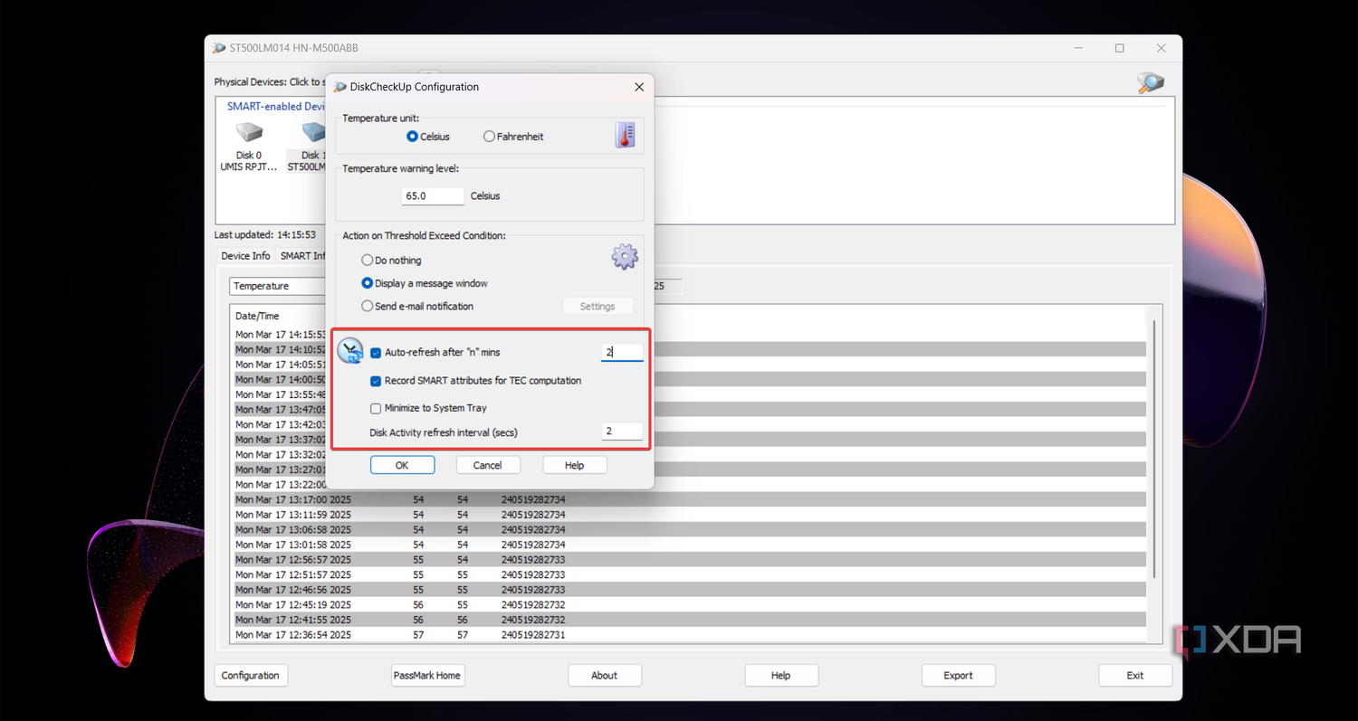This screenshot has height=721, width=1358.
Task: Switch to the SMART Info tab
Action: [301, 256]
